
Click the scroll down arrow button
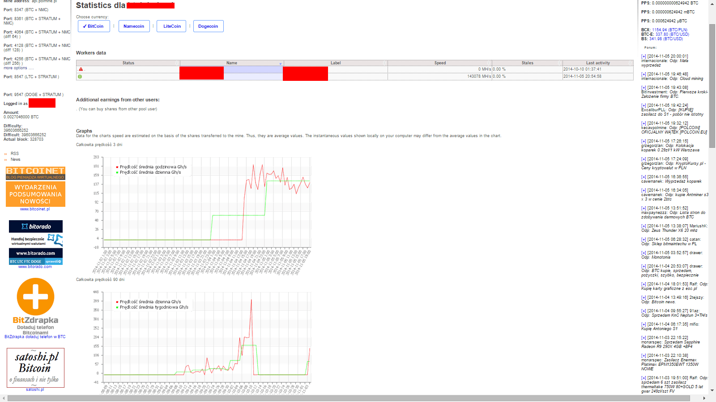(712, 391)
